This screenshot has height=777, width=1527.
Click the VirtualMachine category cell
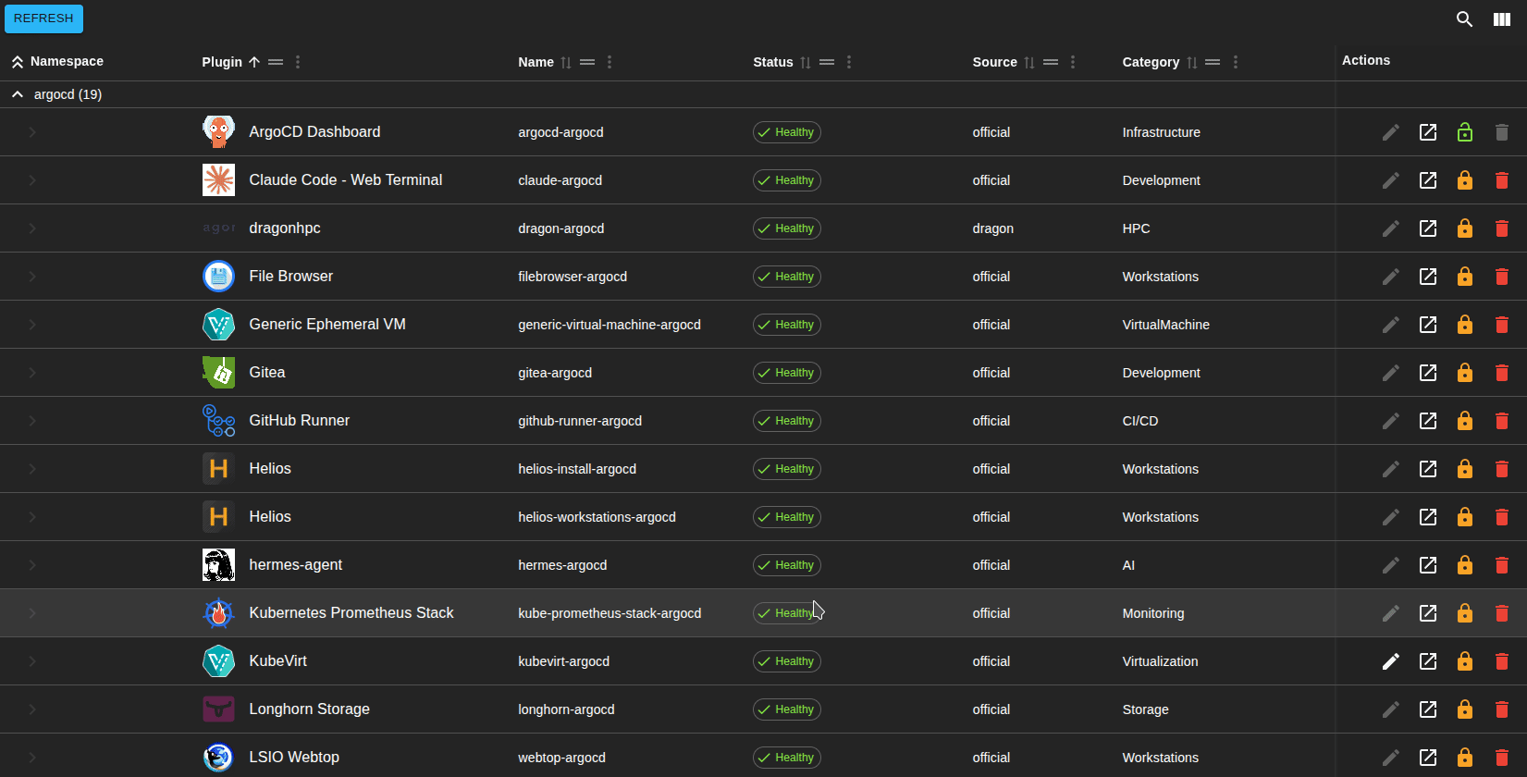coord(1165,325)
